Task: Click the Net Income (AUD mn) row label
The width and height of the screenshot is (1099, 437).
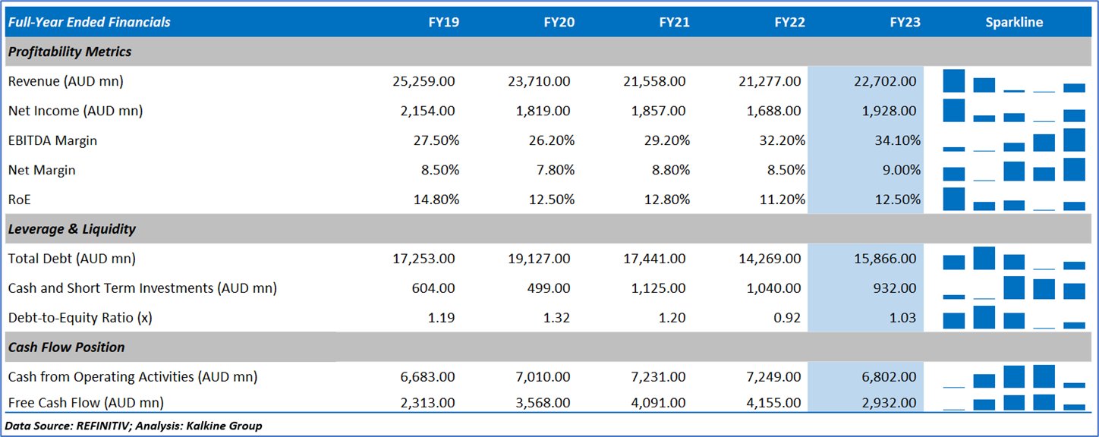Action: (75, 111)
